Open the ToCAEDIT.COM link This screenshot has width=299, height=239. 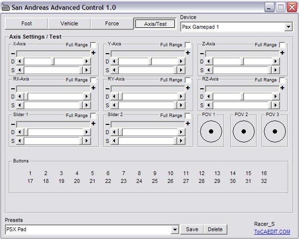[272, 232]
